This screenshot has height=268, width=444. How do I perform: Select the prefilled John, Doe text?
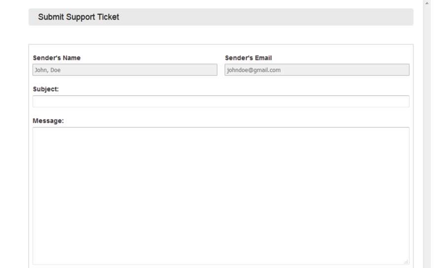coord(48,70)
